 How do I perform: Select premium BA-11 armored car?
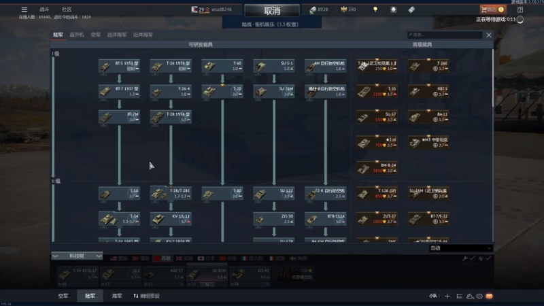428,117
